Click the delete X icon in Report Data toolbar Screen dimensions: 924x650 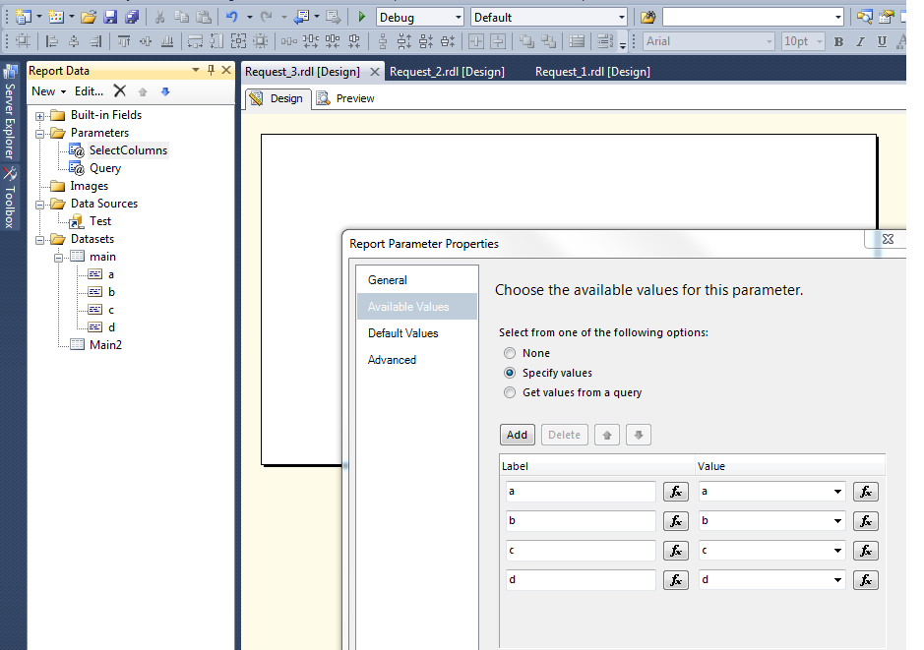pyautogui.click(x=118, y=90)
